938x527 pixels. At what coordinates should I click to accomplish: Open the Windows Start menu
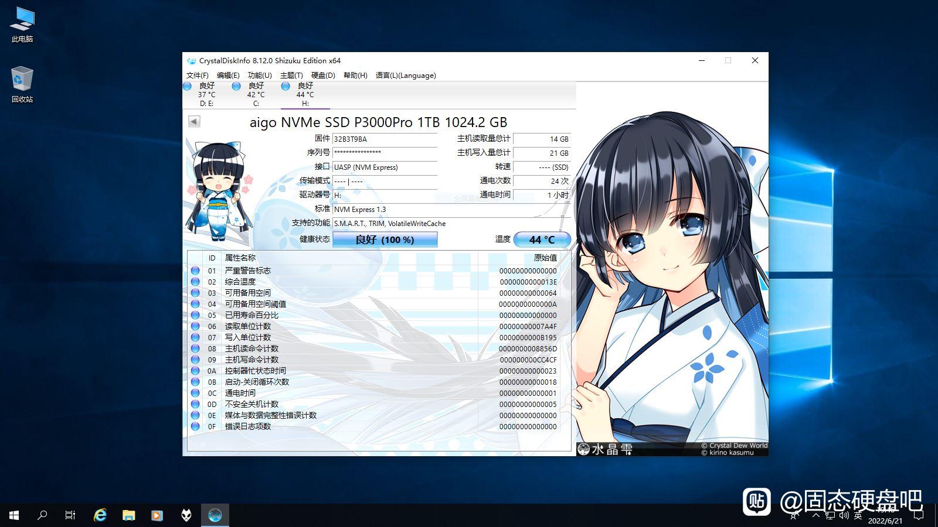(x=14, y=515)
